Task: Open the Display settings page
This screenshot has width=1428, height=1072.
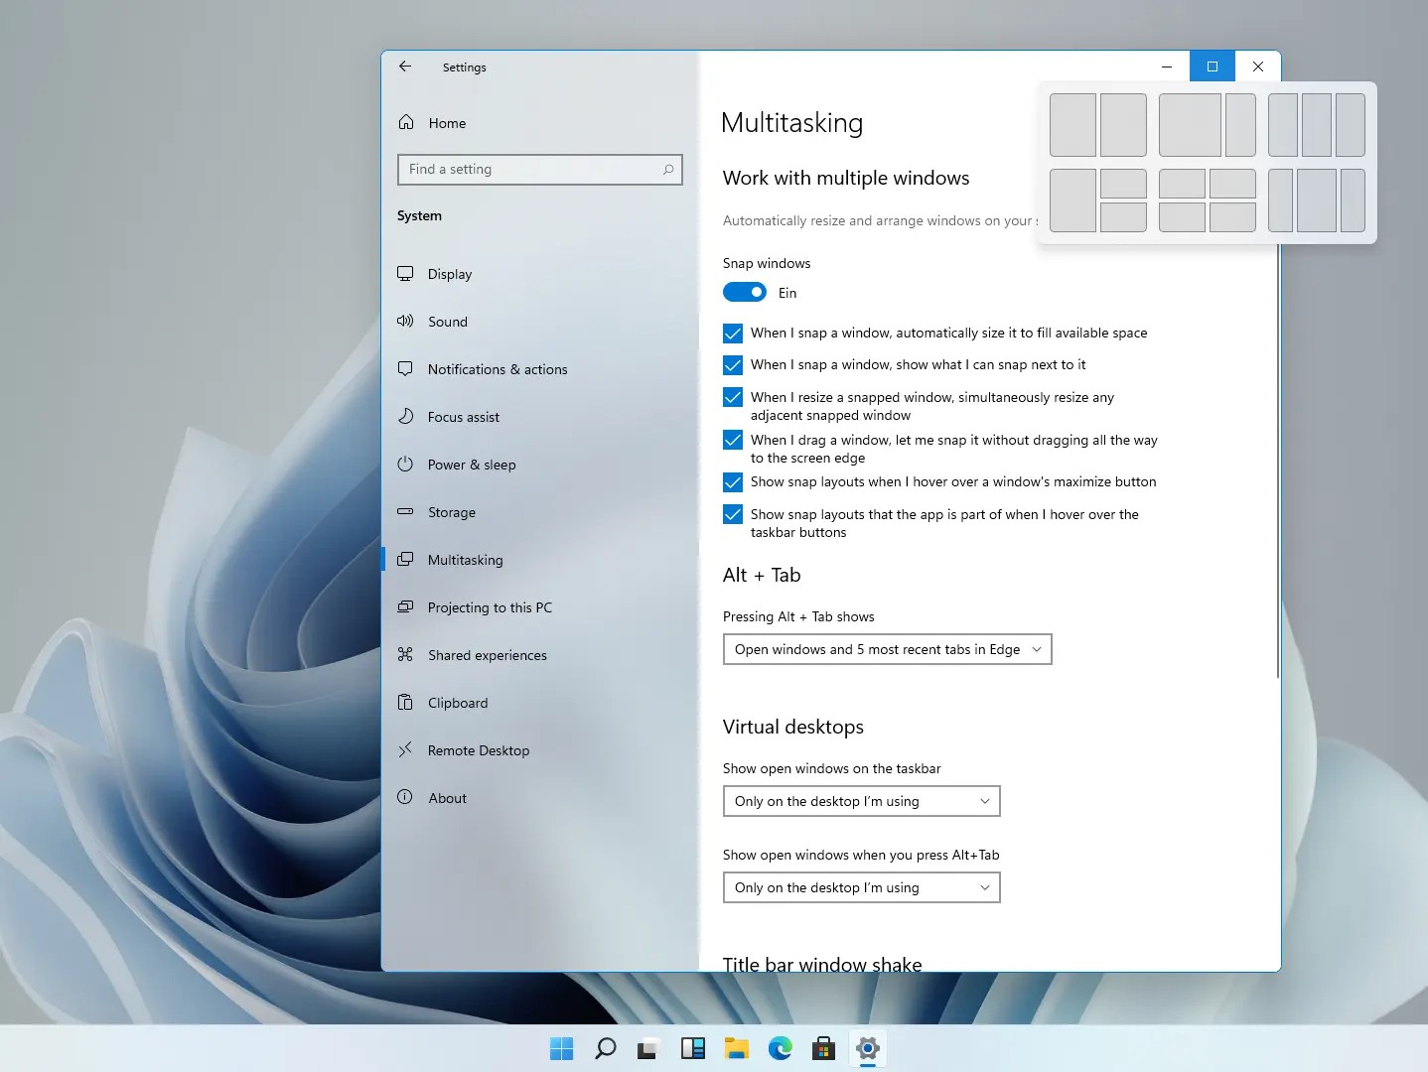Action: (450, 274)
